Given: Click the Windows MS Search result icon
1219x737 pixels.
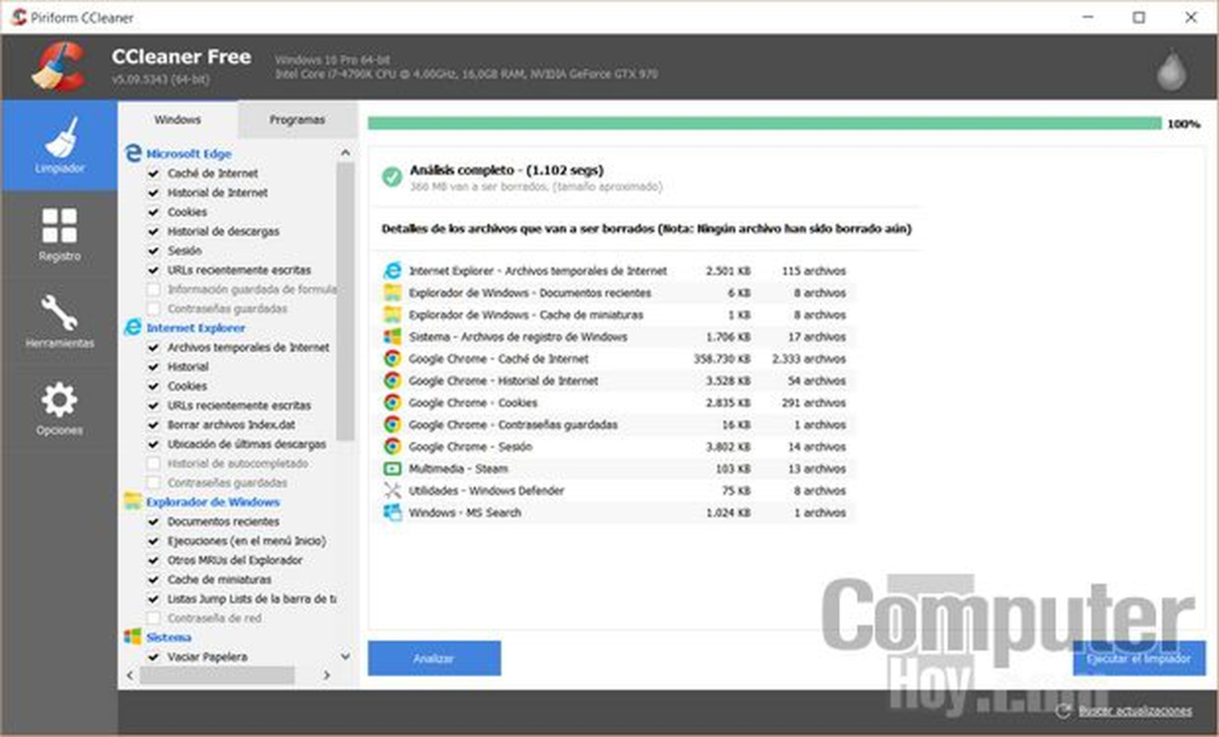Looking at the screenshot, I should [x=393, y=513].
